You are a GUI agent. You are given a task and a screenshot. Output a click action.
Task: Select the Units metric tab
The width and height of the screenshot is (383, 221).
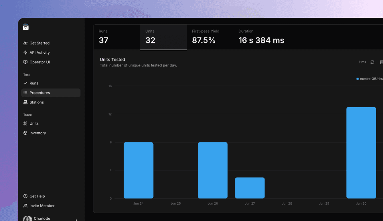163,37
